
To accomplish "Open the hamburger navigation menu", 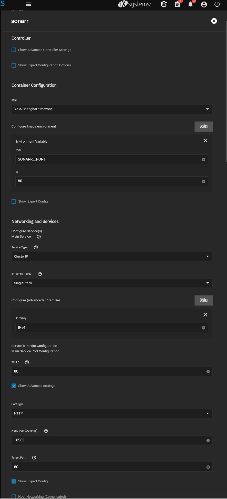I will 28,4.
